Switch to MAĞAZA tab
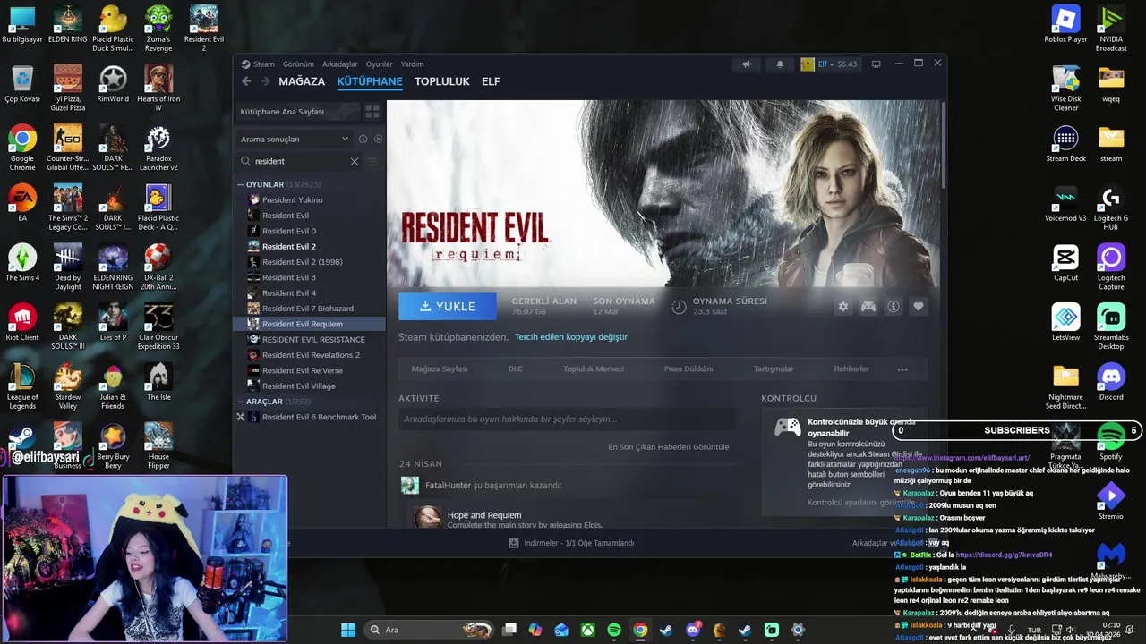Image resolution: width=1146 pixels, height=644 pixels. [302, 81]
